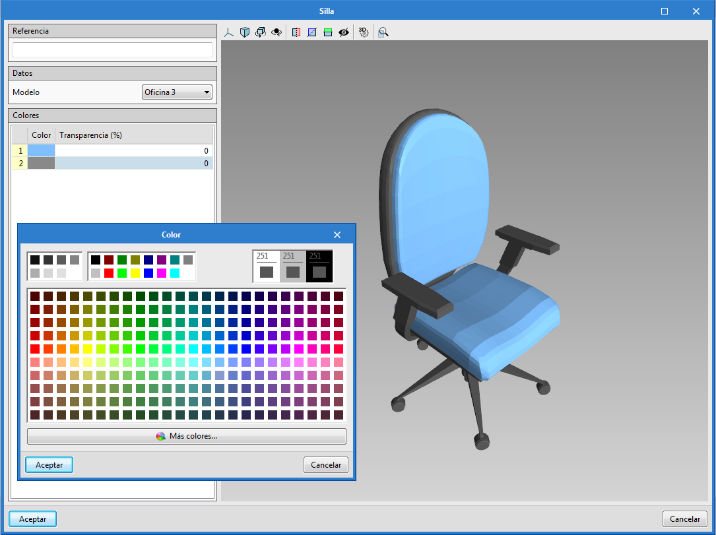Click the transparency value in row 1
Screen dimensions: 716x535
(x=134, y=150)
